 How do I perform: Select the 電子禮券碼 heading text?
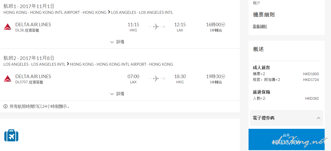[x=264, y=118]
